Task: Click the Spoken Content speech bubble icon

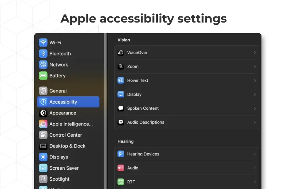Action: (x=121, y=108)
